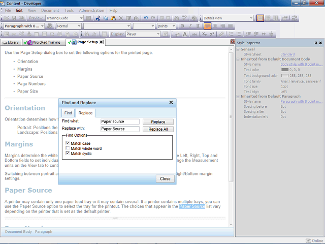
Task: Open the Body style with 8 point link
Action: pyautogui.click(x=301, y=65)
